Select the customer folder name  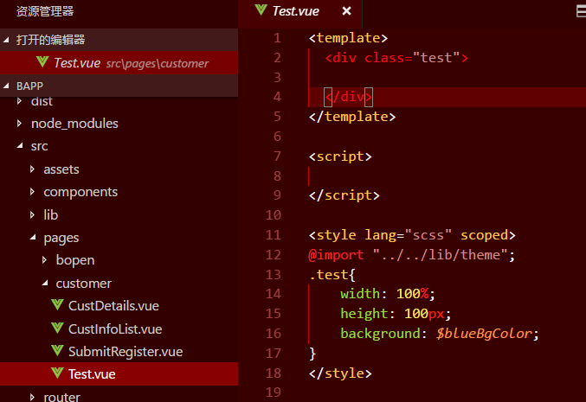[x=83, y=284]
